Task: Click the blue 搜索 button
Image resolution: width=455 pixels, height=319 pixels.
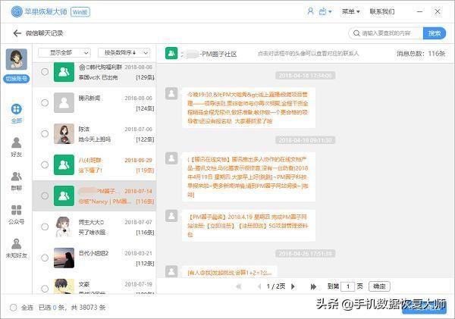Action: 435,33
